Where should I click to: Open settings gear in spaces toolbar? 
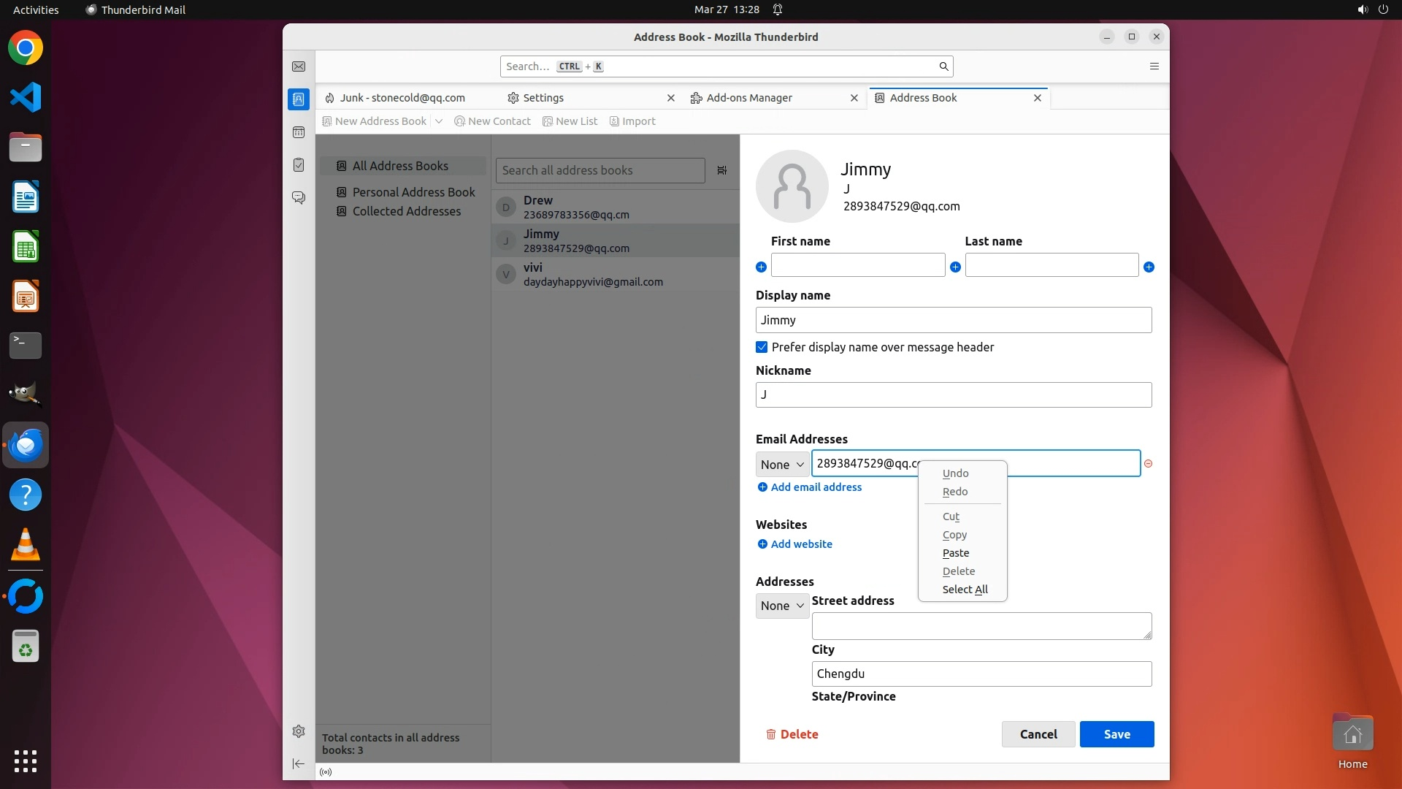[x=299, y=731]
